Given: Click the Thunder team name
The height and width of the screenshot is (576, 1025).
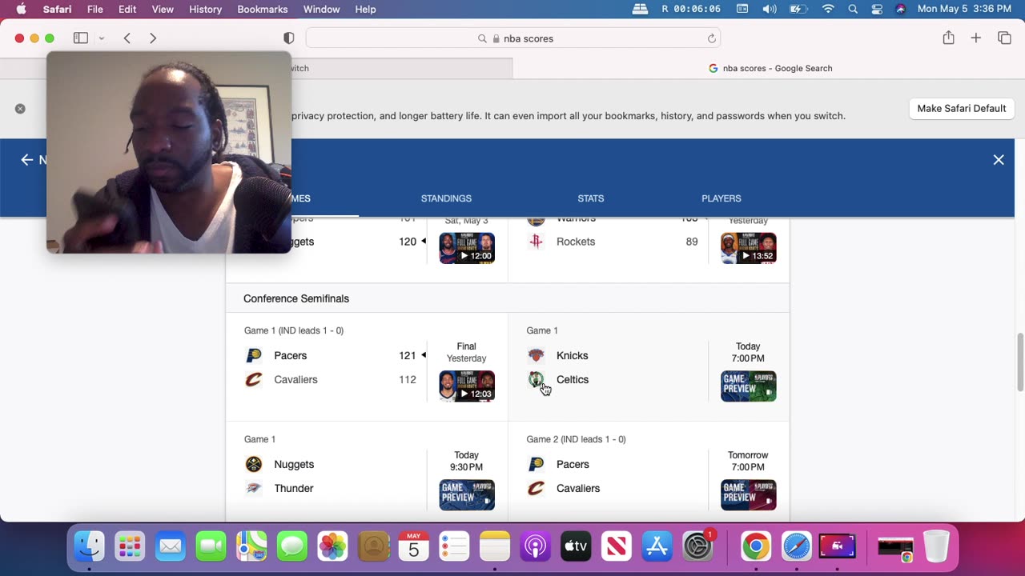Looking at the screenshot, I should 294,488.
